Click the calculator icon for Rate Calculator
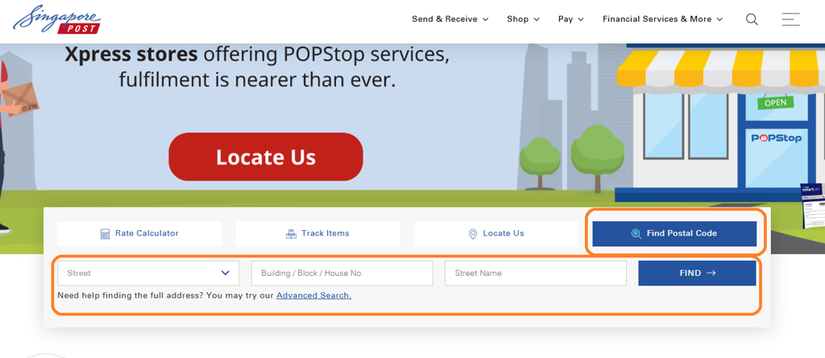The width and height of the screenshot is (825, 358). 105,234
